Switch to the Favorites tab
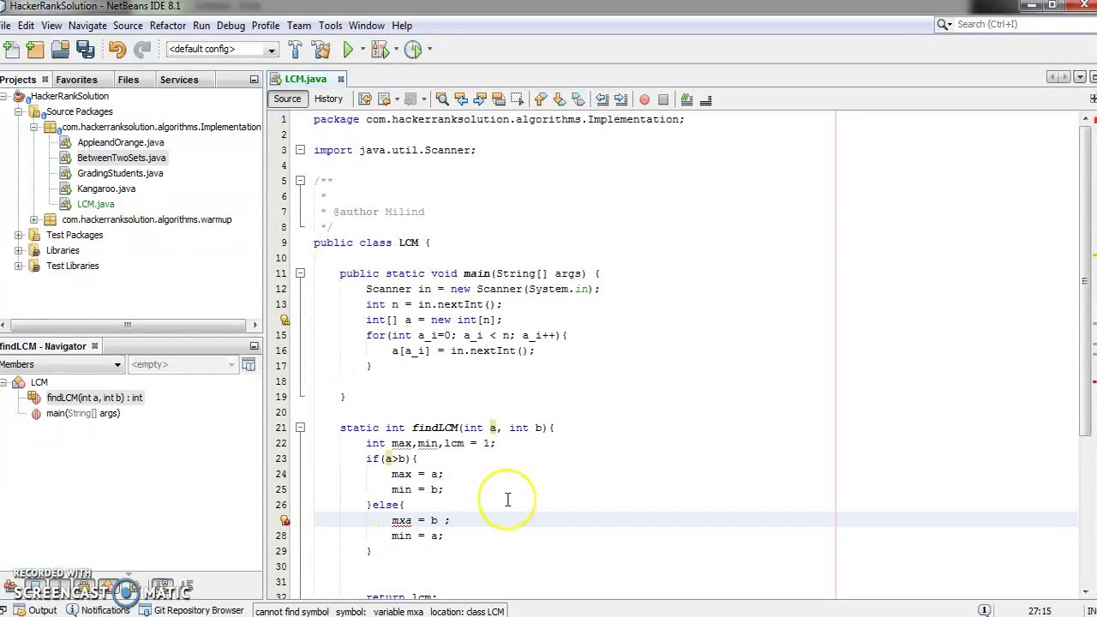Screen dimensions: 1097x617 pos(76,80)
